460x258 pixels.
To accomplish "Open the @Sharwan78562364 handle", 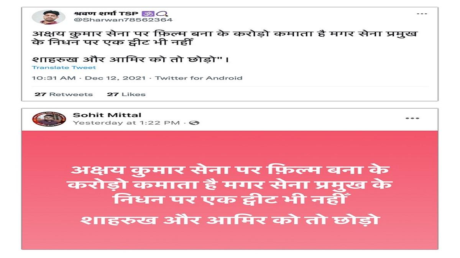I will [x=123, y=20].
